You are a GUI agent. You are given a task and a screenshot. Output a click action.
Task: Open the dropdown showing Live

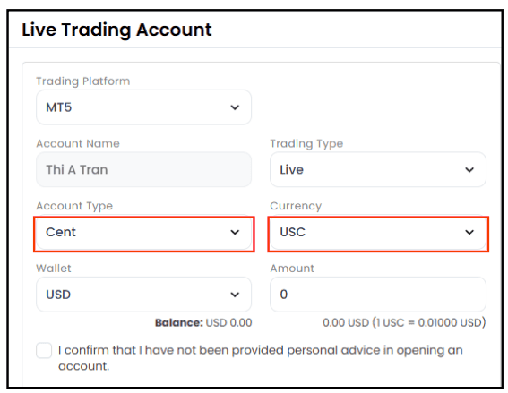coord(378,169)
